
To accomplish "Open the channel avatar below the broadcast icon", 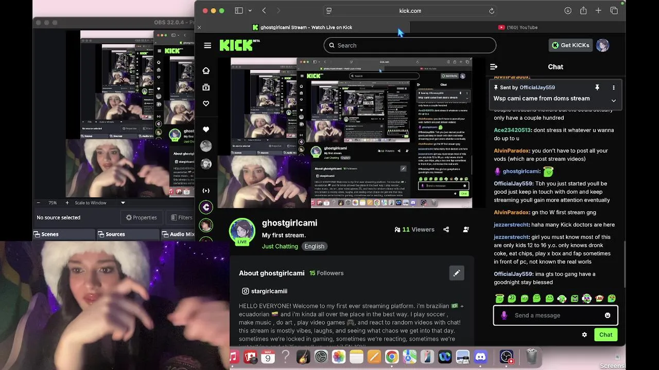I will tap(206, 207).
